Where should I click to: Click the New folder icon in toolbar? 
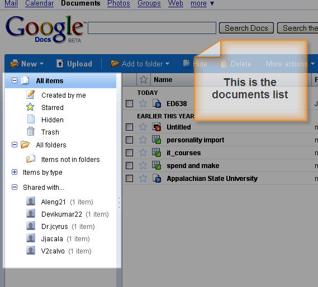point(15,64)
